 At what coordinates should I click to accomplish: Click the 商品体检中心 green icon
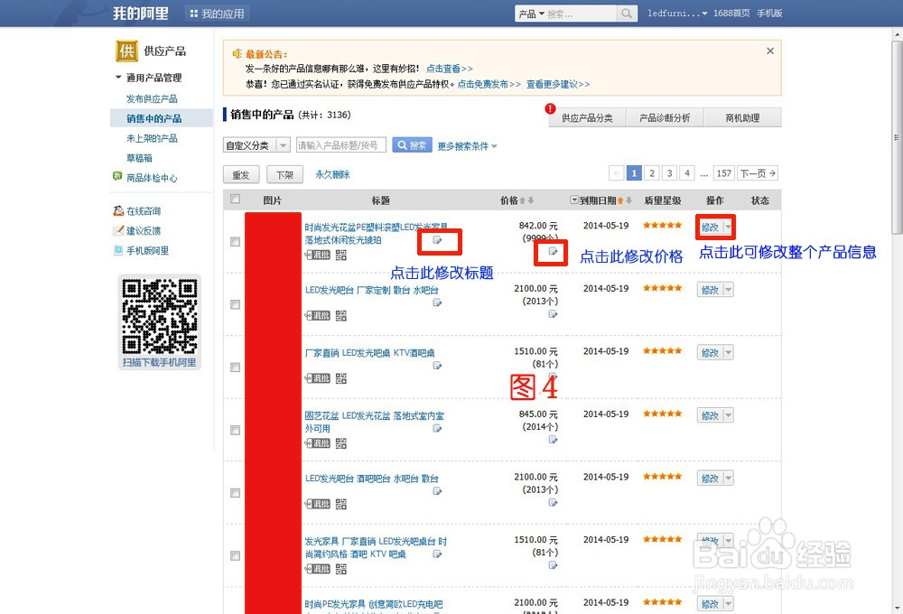click(x=117, y=176)
